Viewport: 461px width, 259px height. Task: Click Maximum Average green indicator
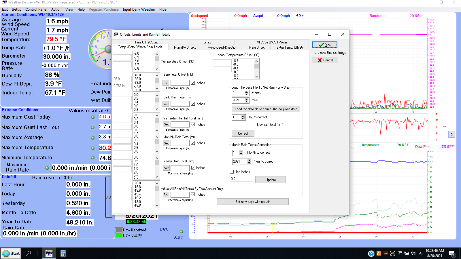(x=93, y=138)
